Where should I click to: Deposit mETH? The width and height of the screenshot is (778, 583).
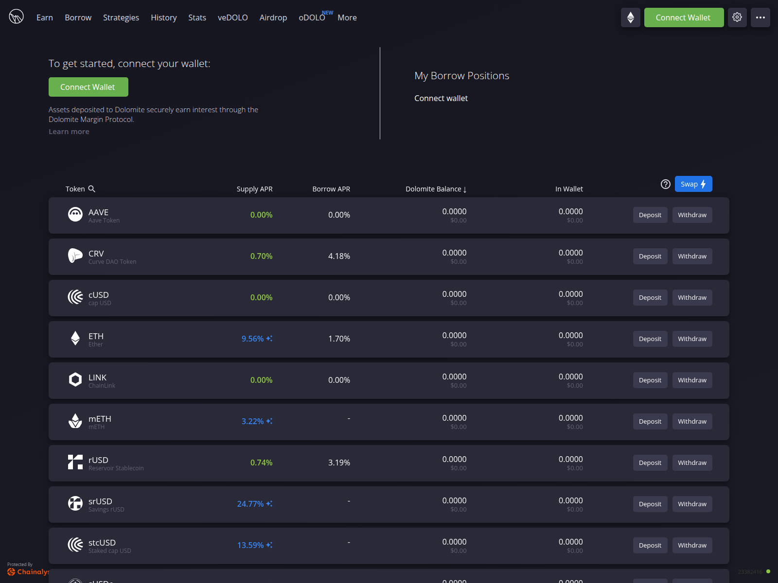[650, 421]
